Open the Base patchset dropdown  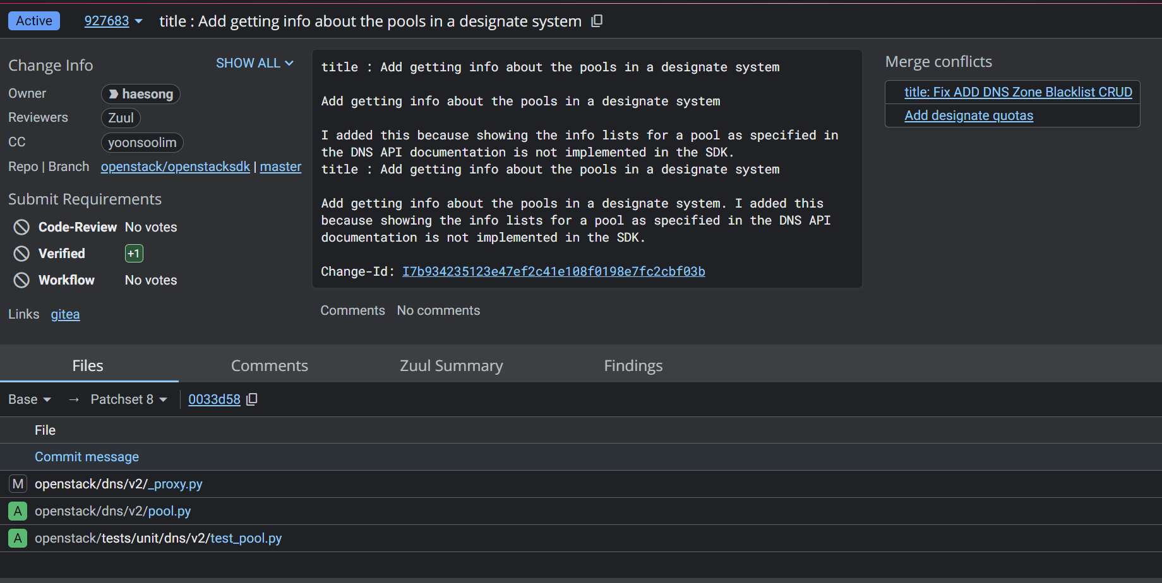30,399
